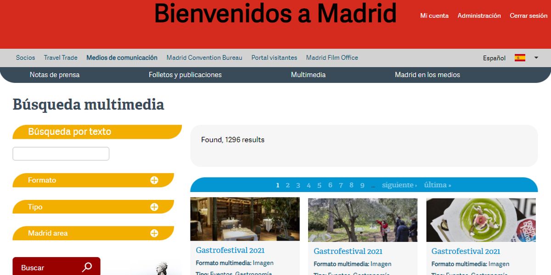Expand Madrid area using its plus icon
The width and height of the screenshot is (551, 275).
pos(153,233)
